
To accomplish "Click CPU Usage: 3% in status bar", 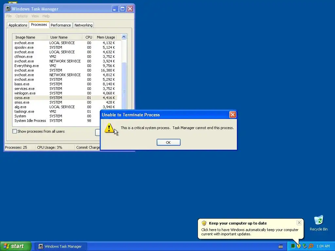I will tap(50, 147).
